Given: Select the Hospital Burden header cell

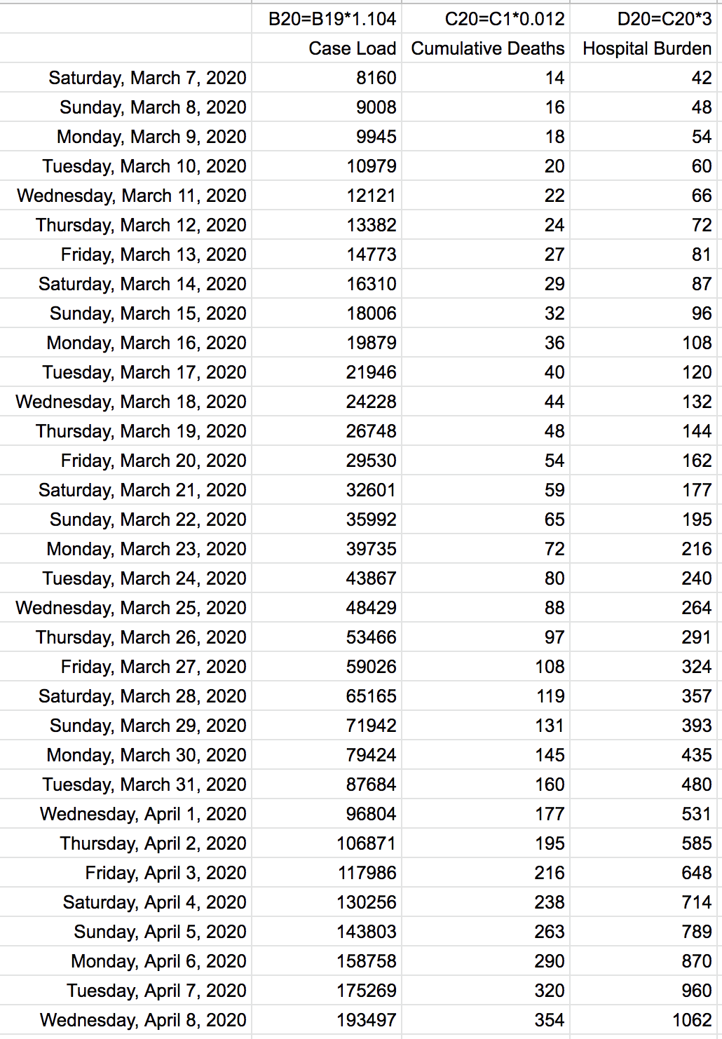Looking at the screenshot, I should pyautogui.click(x=646, y=48).
